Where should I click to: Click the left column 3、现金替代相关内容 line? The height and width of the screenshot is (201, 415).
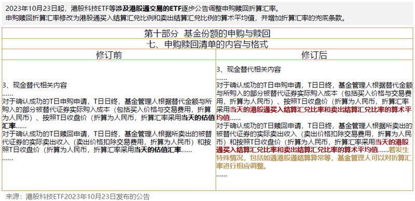point(34,85)
